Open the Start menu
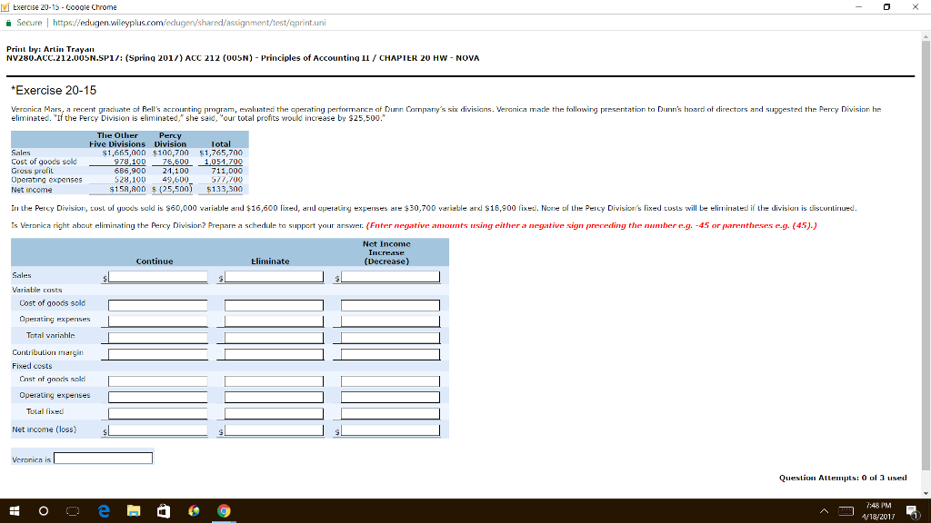This screenshot has height=523, width=931. click(x=13, y=511)
